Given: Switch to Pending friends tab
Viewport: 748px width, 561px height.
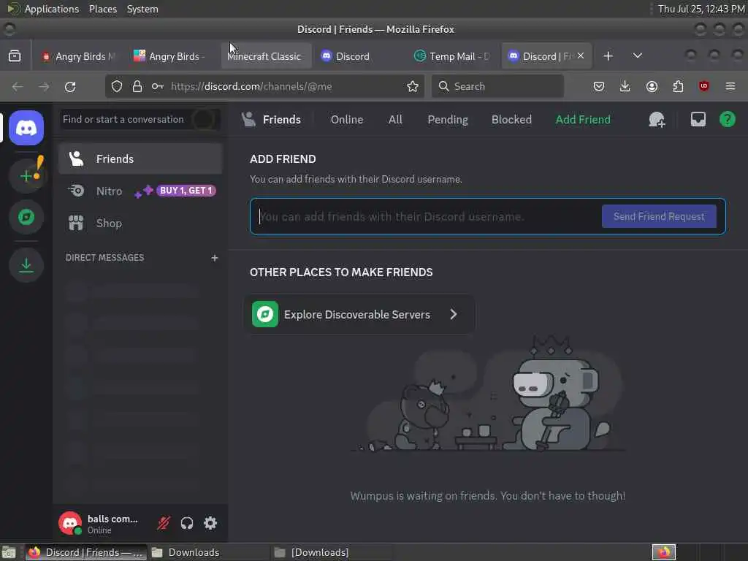Looking at the screenshot, I should coord(448,119).
